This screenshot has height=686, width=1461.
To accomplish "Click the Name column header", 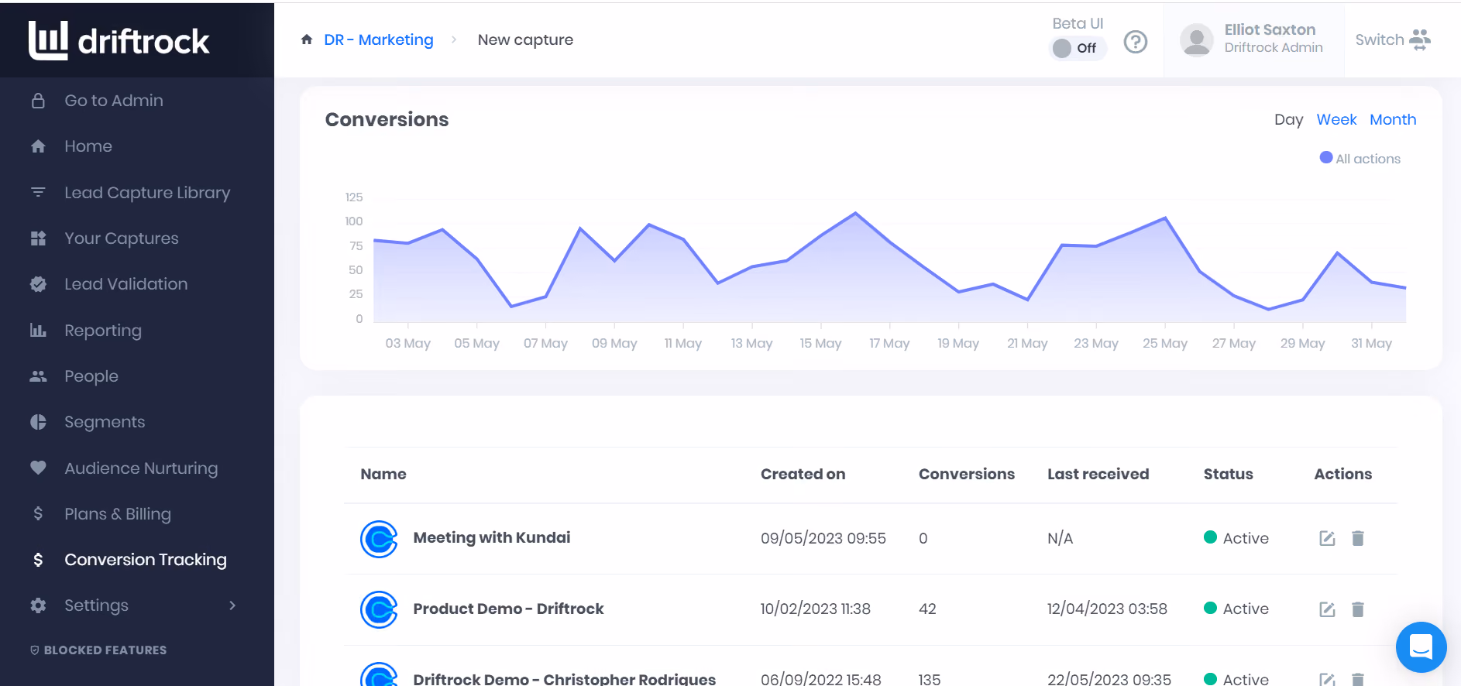I will (x=383, y=475).
